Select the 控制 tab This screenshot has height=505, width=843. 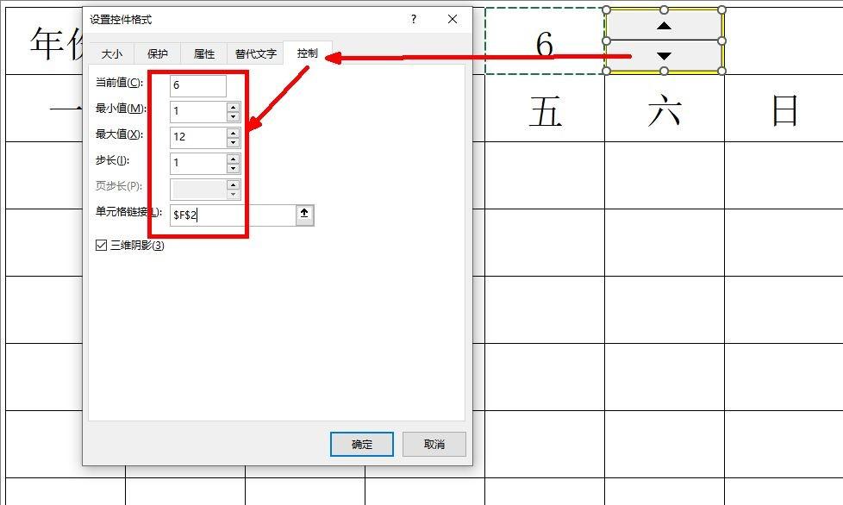click(x=308, y=53)
